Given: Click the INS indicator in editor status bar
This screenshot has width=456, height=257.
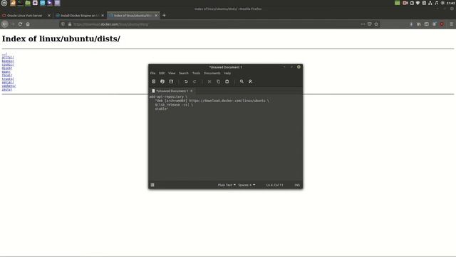Looking at the screenshot, I should pos(297,185).
